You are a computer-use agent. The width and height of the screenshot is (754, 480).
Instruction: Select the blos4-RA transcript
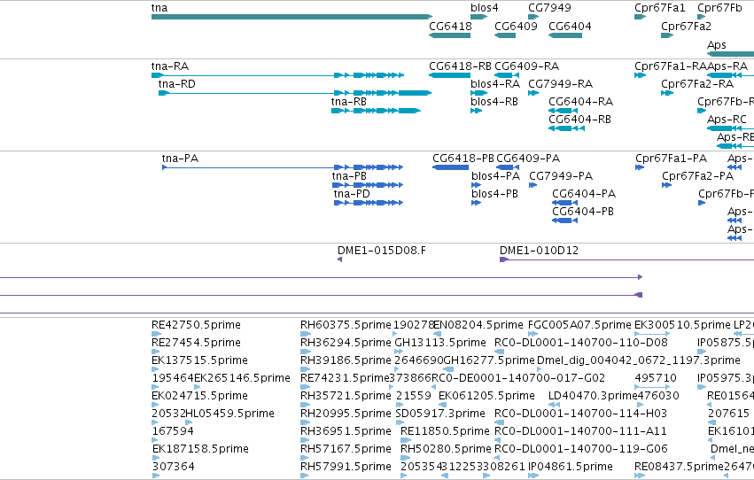click(479, 93)
